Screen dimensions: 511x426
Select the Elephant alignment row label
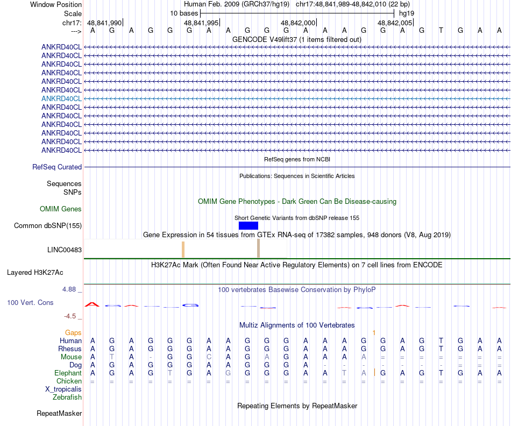point(68,373)
